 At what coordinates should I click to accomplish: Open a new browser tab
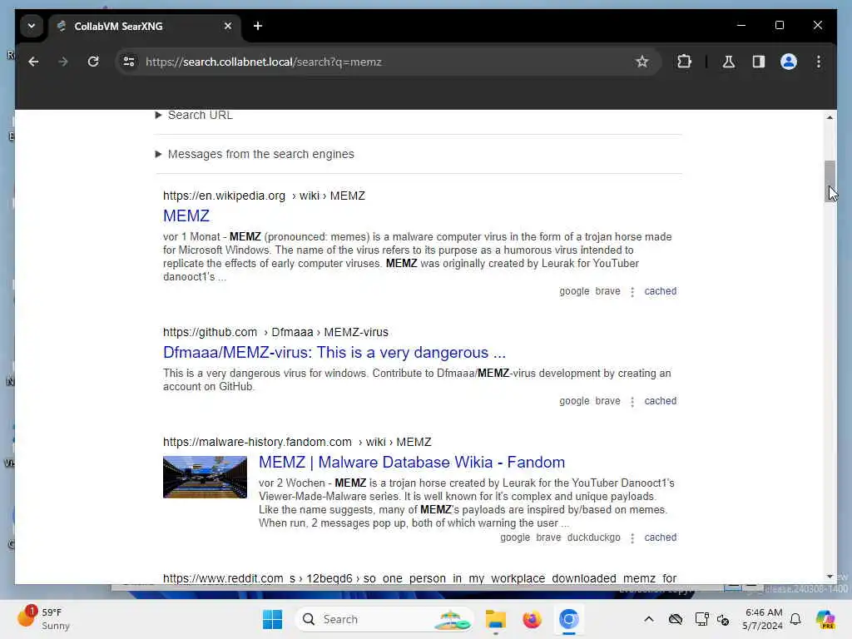[258, 26]
